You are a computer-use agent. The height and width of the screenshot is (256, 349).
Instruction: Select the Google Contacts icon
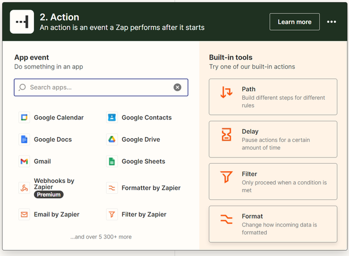point(112,118)
